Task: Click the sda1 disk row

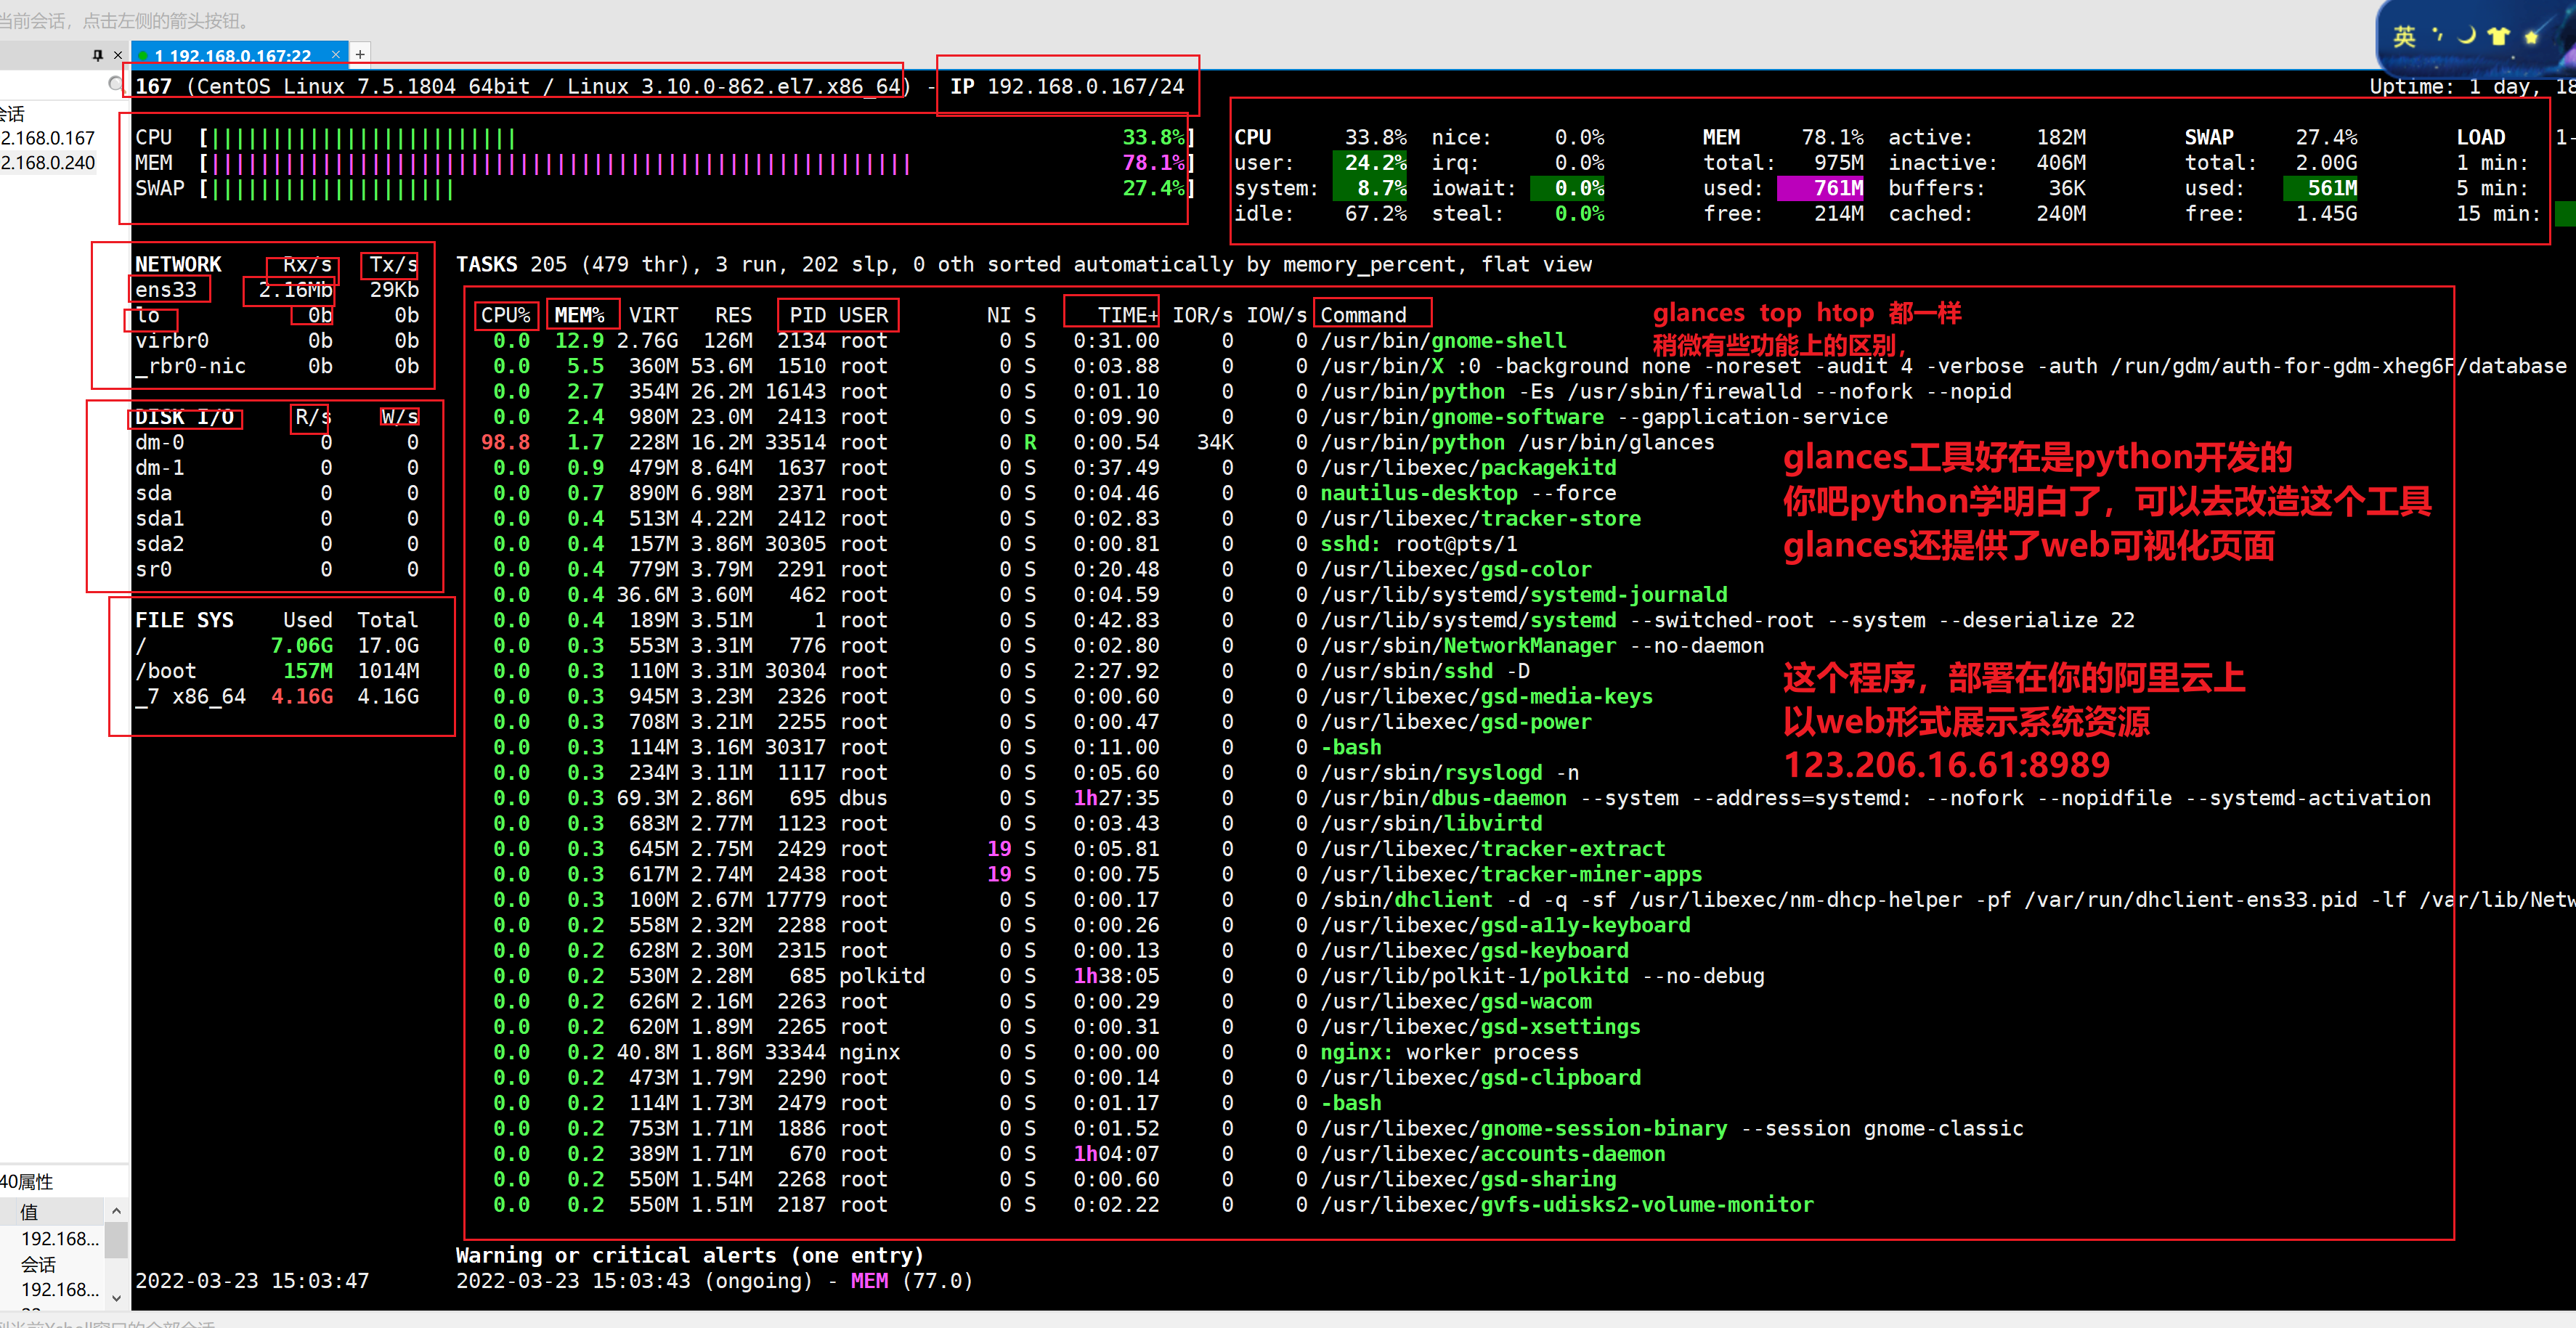Action: point(277,519)
